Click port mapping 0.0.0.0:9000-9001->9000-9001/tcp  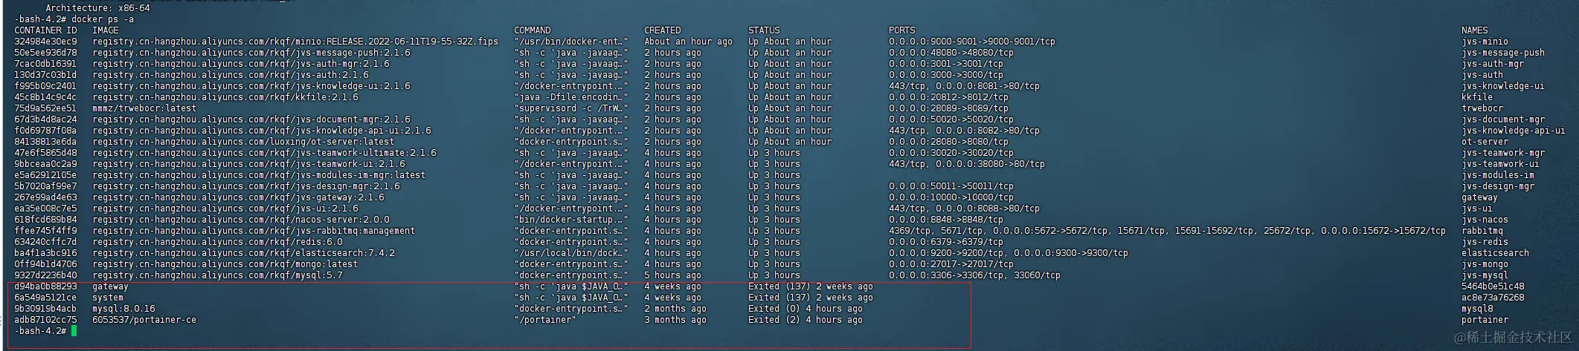coord(971,42)
